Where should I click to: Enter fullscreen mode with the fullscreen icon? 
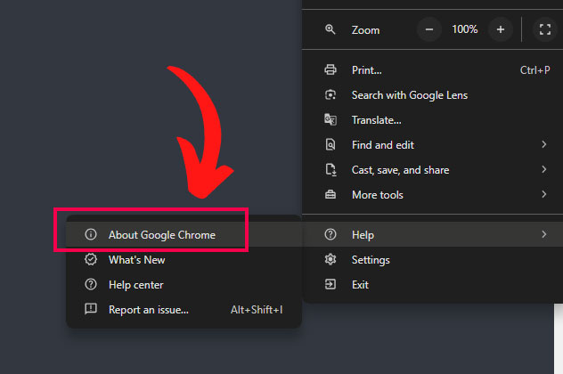544,29
